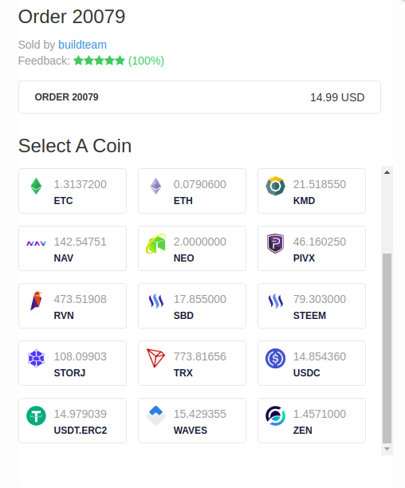Click the Order 20079 page heading
This screenshot has width=405, height=488.
tap(72, 17)
